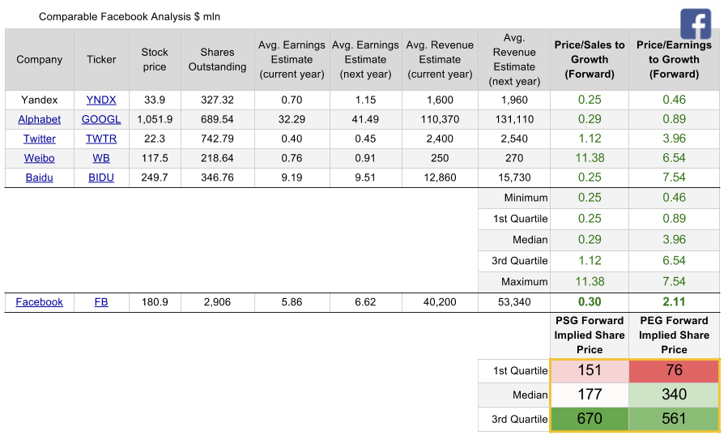Select the green cell showing 561
Screen dimensions: 728x440
673,419
